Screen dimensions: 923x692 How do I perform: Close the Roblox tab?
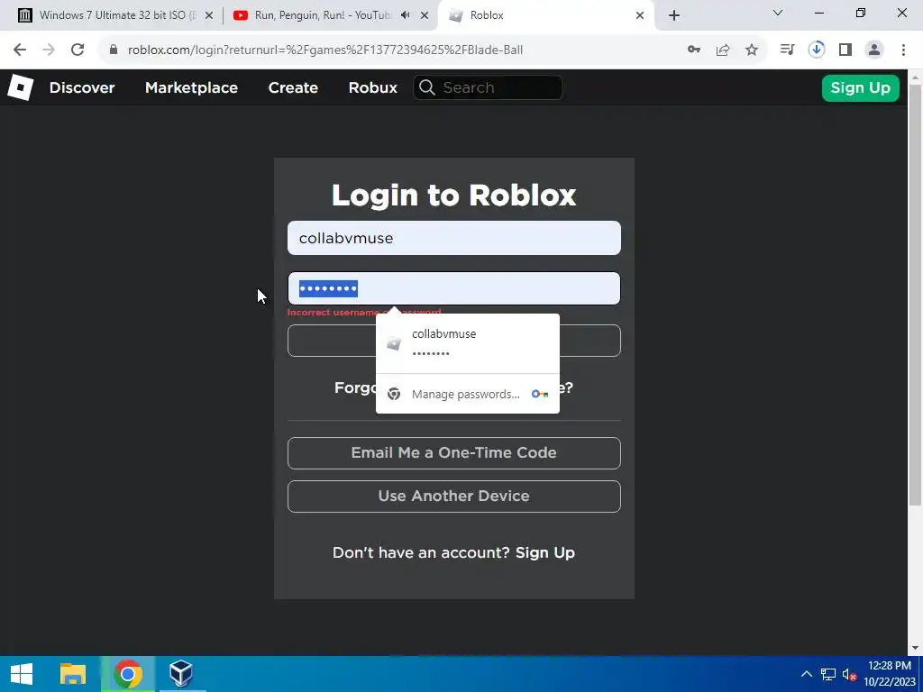coord(640,15)
